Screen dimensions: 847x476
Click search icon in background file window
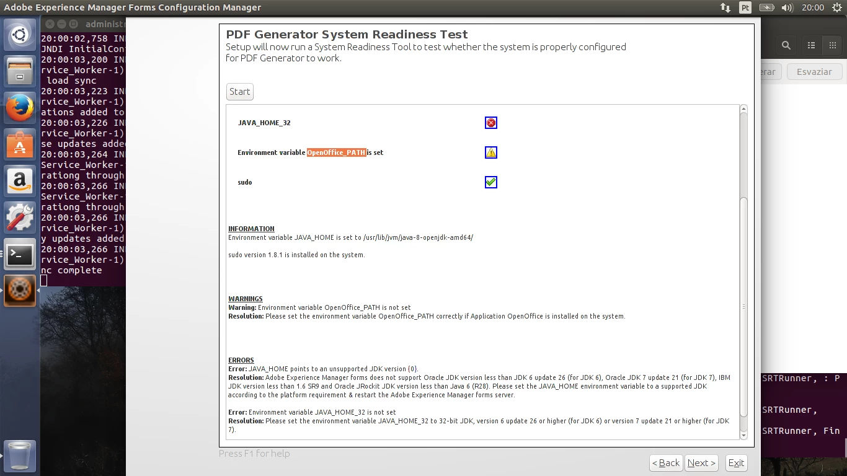pyautogui.click(x=786, y=45)
